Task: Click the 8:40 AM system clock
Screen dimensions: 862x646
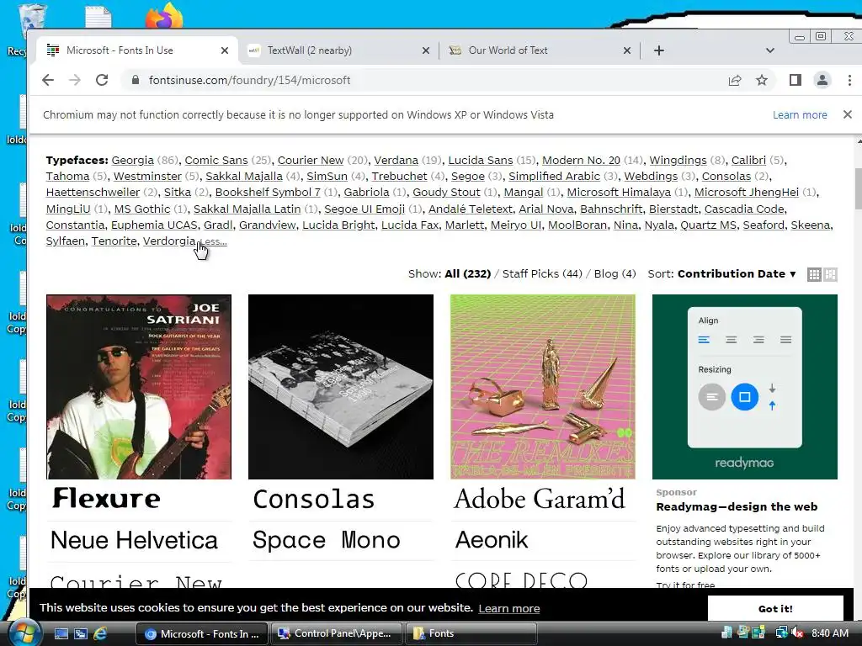Action: [x=830, y=633]
